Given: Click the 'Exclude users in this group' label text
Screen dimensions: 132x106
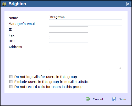Looking at the screenshot, I should pyautogui.click(x=52, y=82).
